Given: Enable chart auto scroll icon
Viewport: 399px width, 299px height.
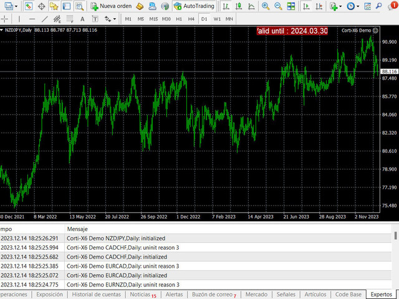Looking at the screenshot, I should (307, 6).
